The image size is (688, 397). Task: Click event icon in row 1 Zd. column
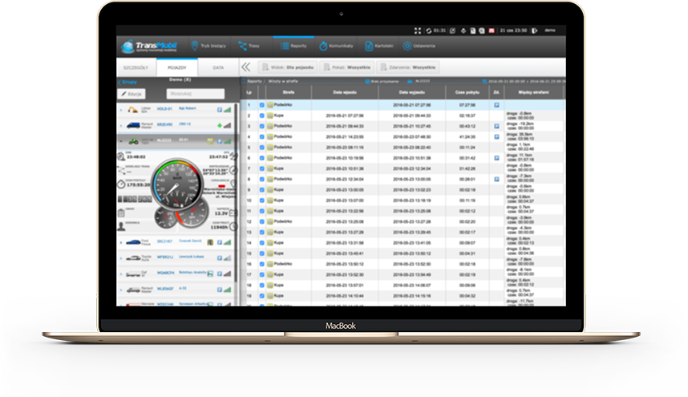[496, 104]
